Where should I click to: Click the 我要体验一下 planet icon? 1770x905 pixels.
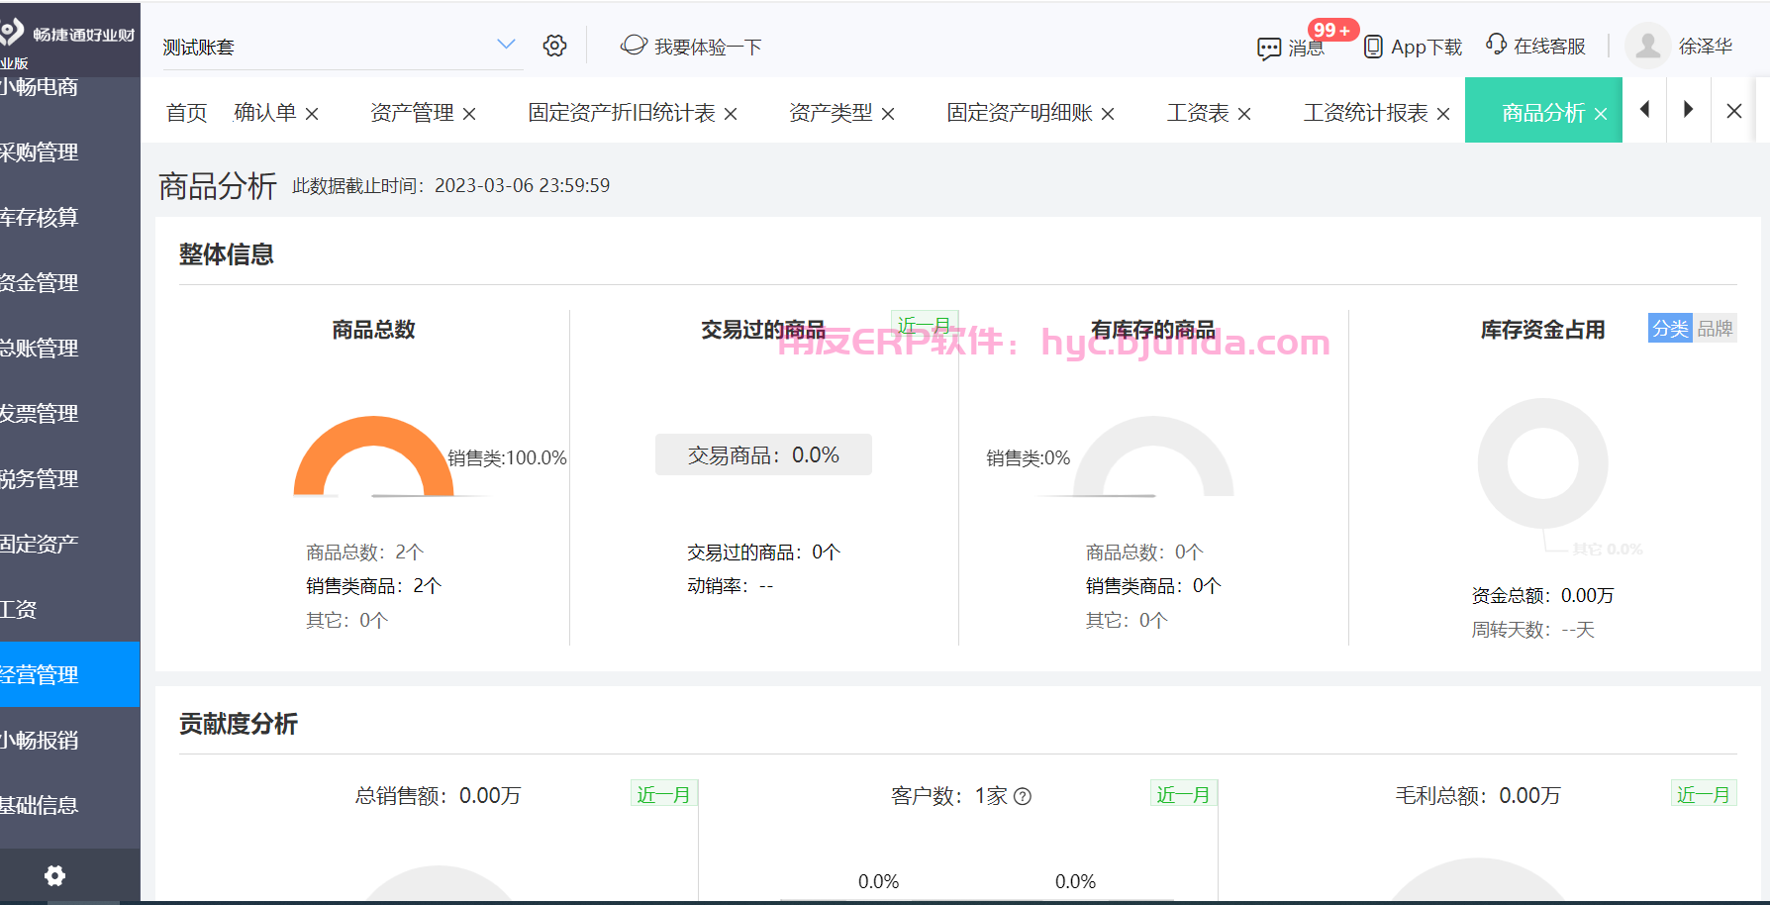634,46
